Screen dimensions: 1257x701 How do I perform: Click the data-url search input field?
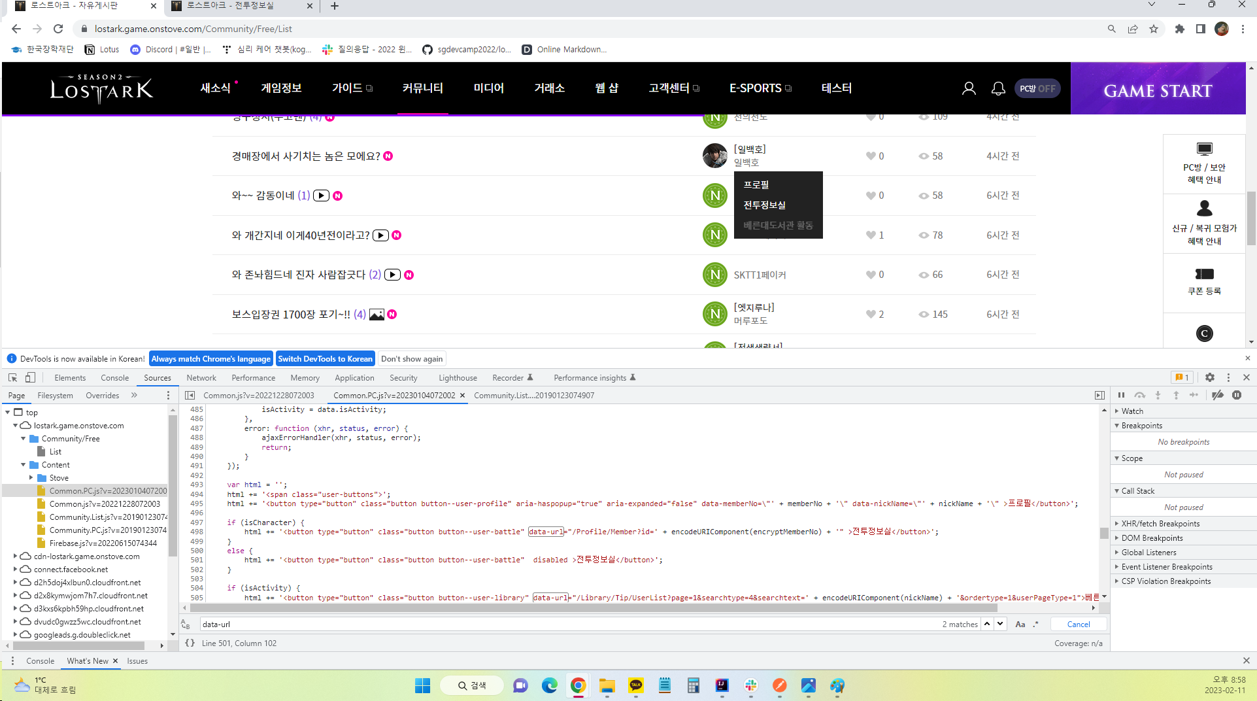pyautogui.click(x=569, y=624)
